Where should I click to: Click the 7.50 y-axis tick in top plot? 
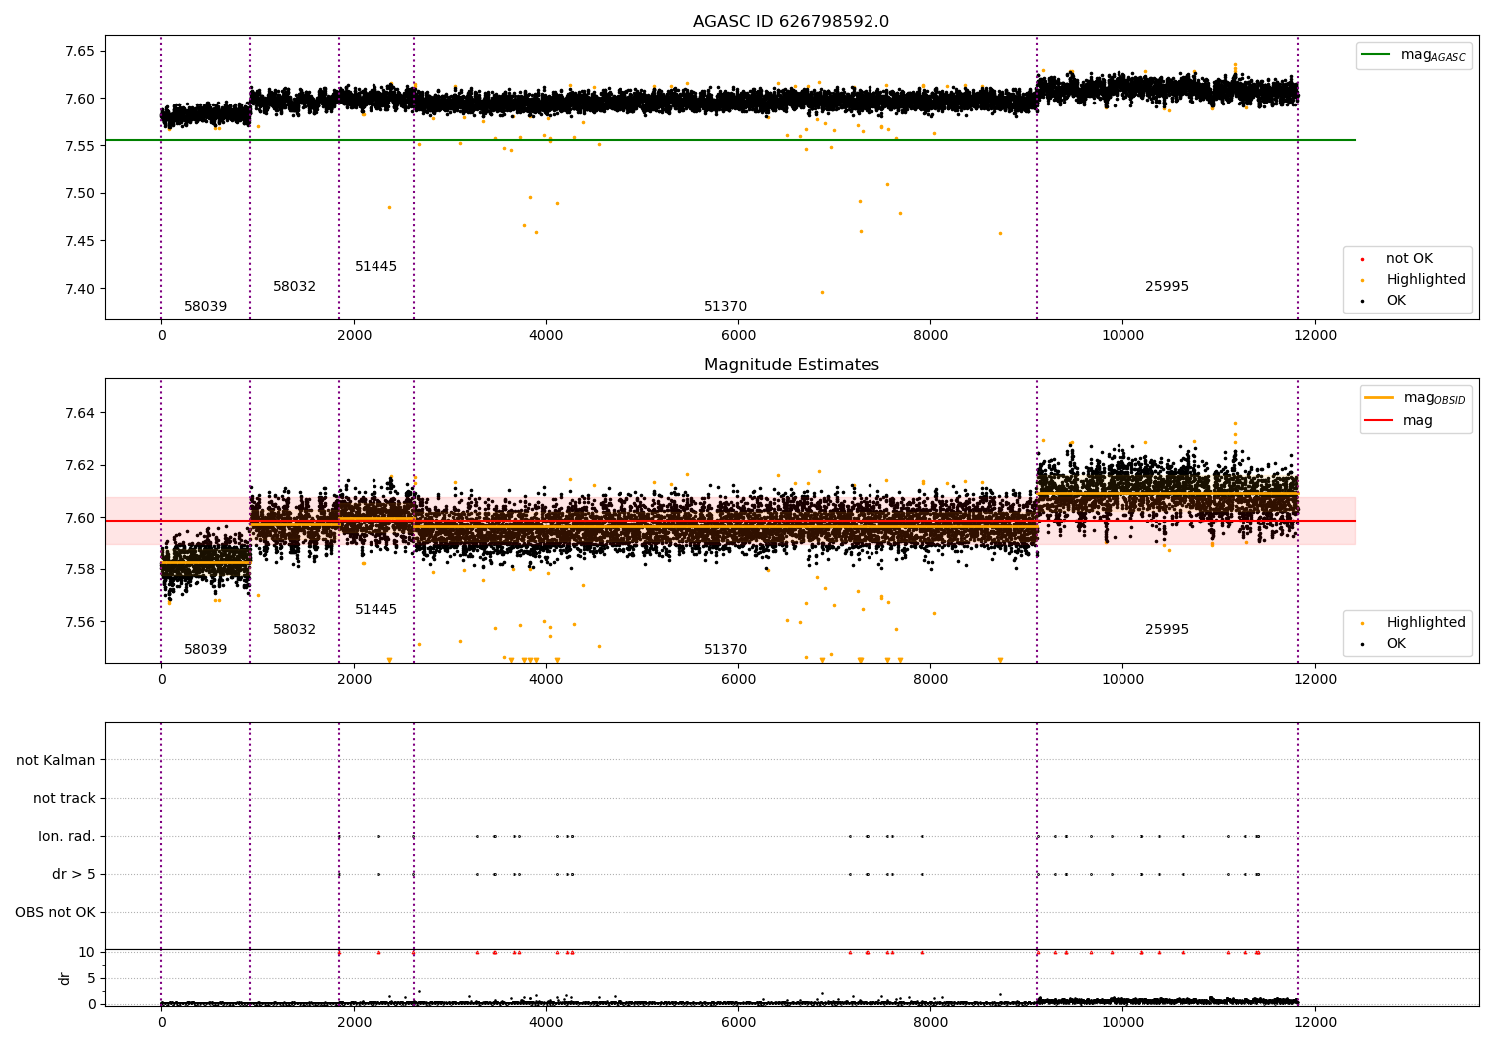pyautogui.click(x=80, y=193)
